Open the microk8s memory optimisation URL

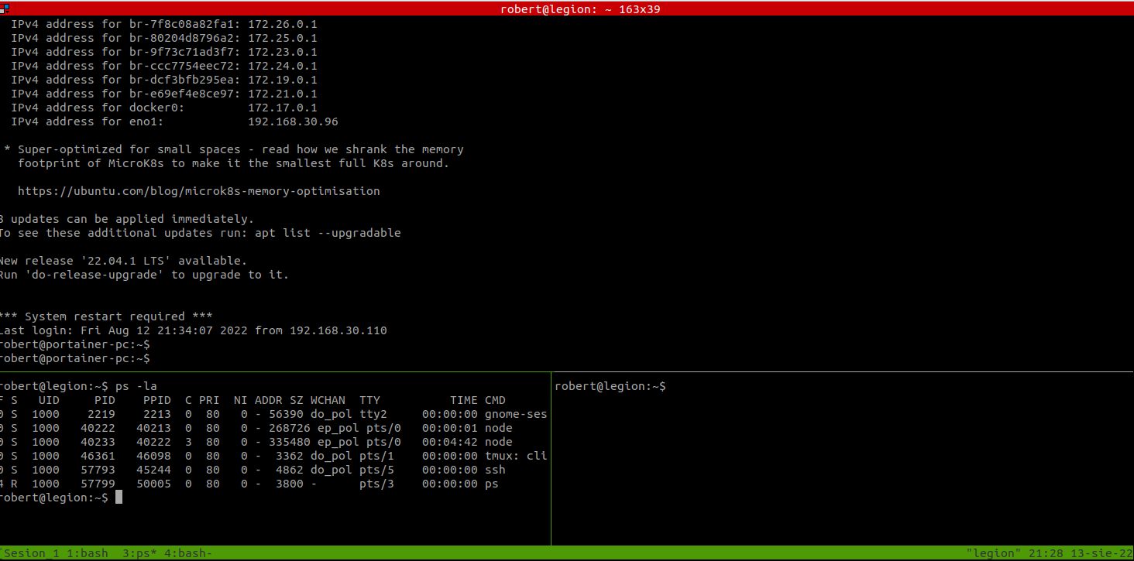click(x=198, y=191)
